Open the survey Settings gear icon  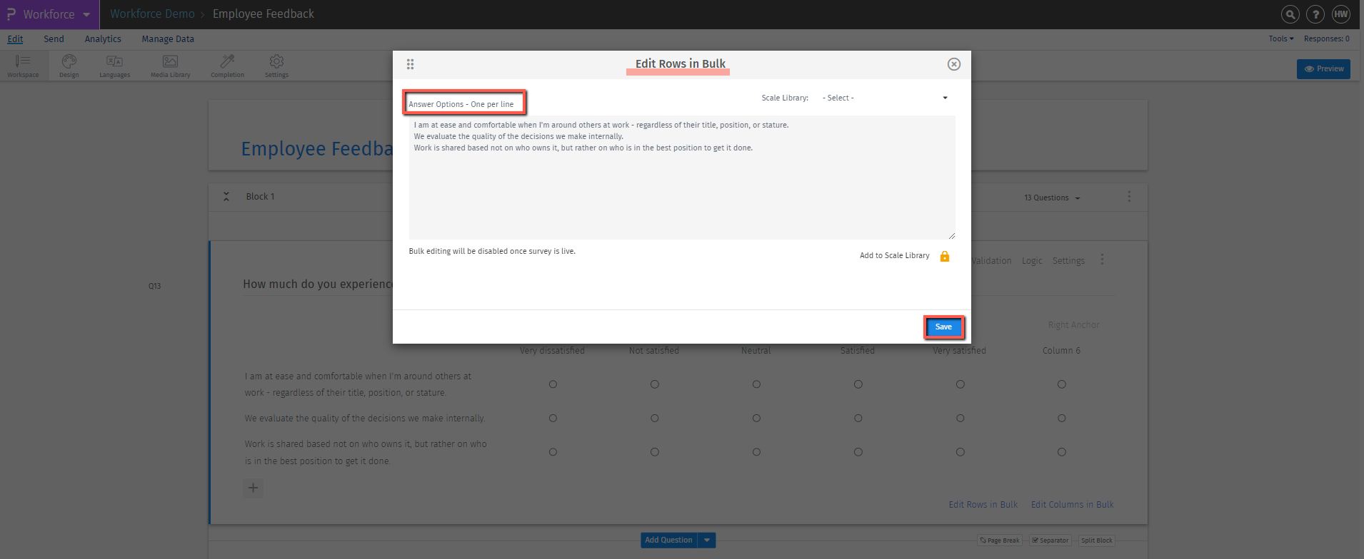(276, 66)
